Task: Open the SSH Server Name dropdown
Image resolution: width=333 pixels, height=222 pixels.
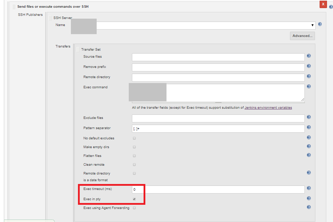Action: coord(206,25)
